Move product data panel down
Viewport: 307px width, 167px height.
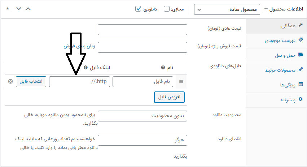[19, 9]
